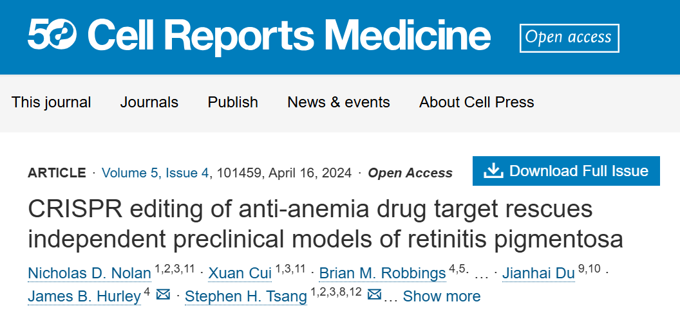Open the This journal menu
Viewport: 680px width, 322px height.
point(52,102)
